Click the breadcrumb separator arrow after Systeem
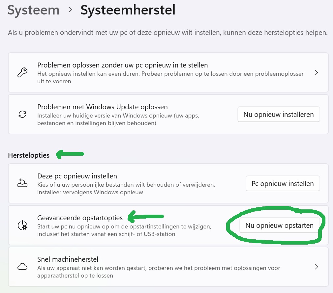 70,10
